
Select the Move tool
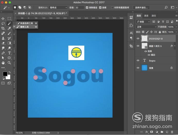coord(3,19)
